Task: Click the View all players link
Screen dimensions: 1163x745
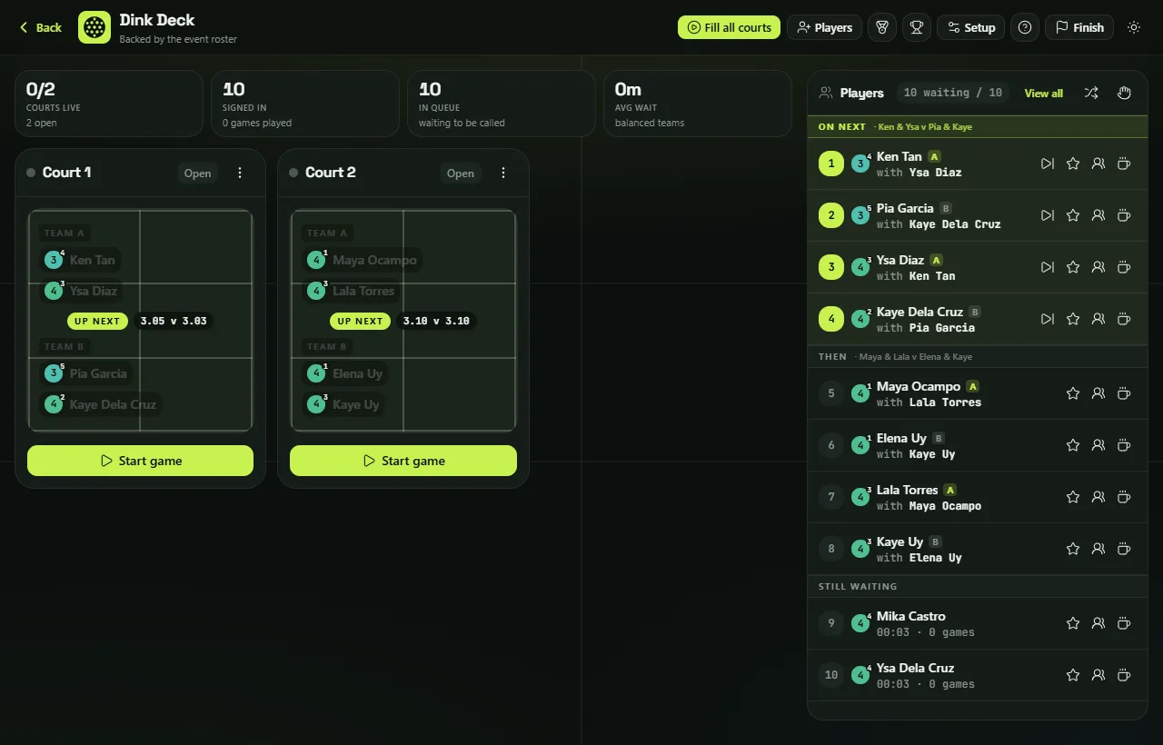Action: 1044,93
